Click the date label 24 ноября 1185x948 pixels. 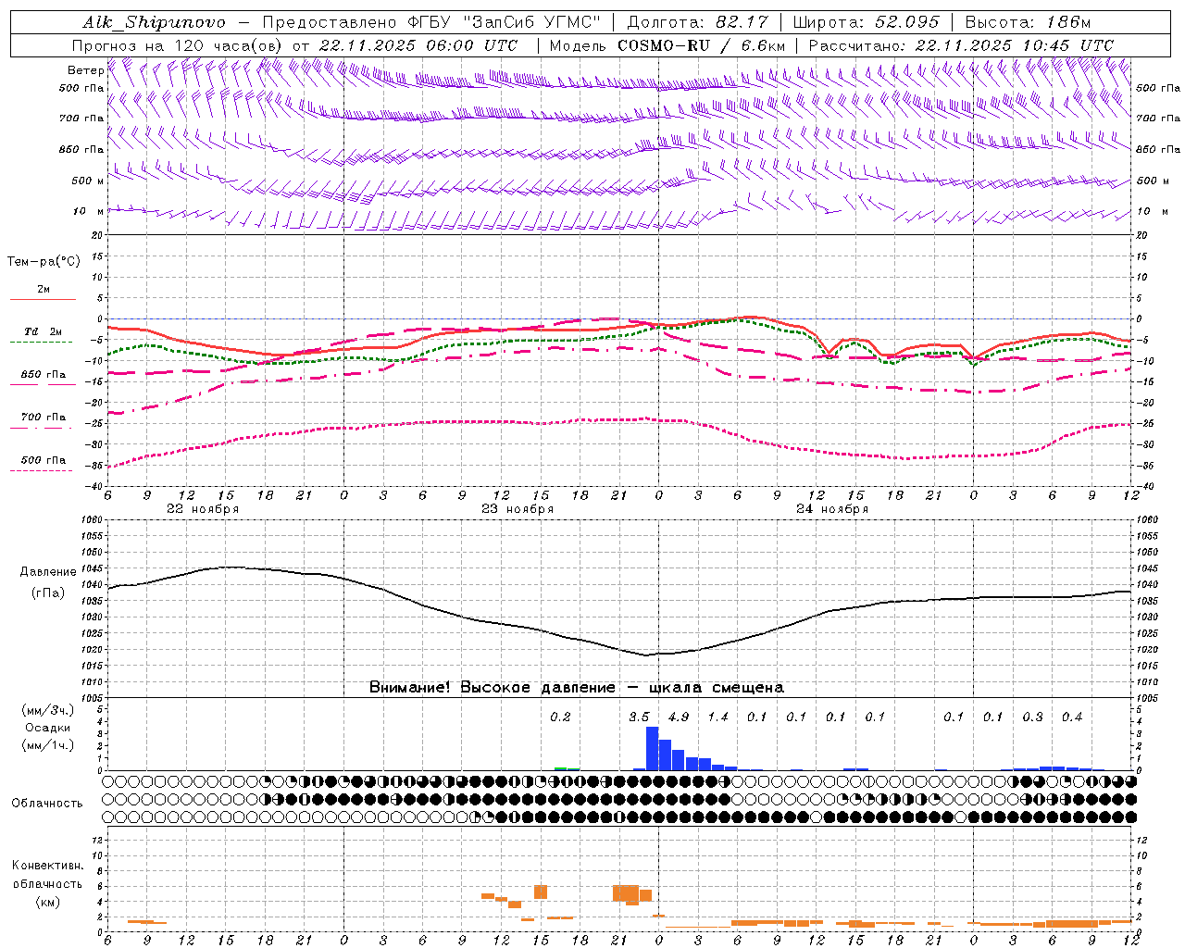(832, 509)
